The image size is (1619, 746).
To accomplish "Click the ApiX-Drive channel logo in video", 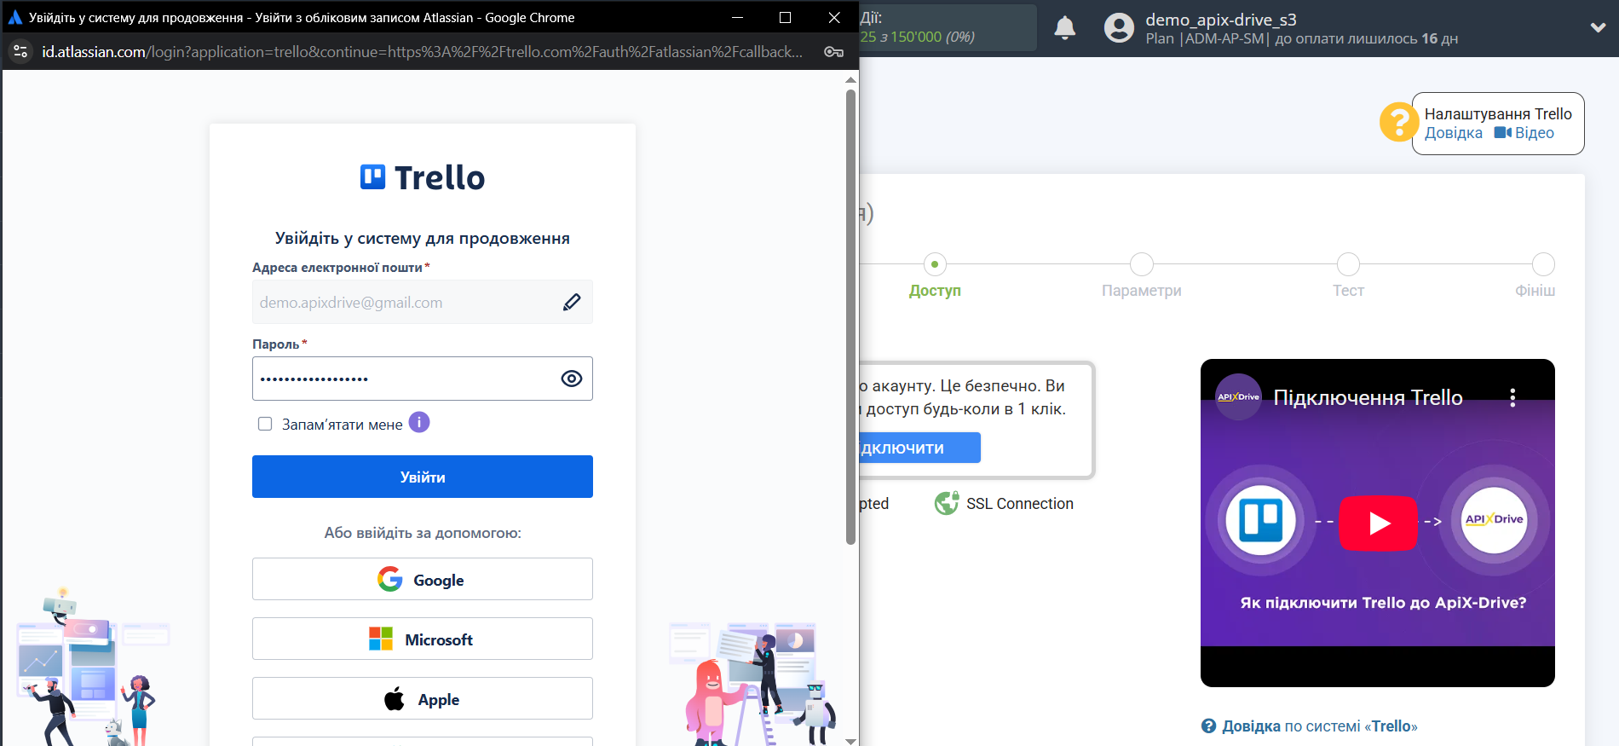I will tap(1238, 396).
